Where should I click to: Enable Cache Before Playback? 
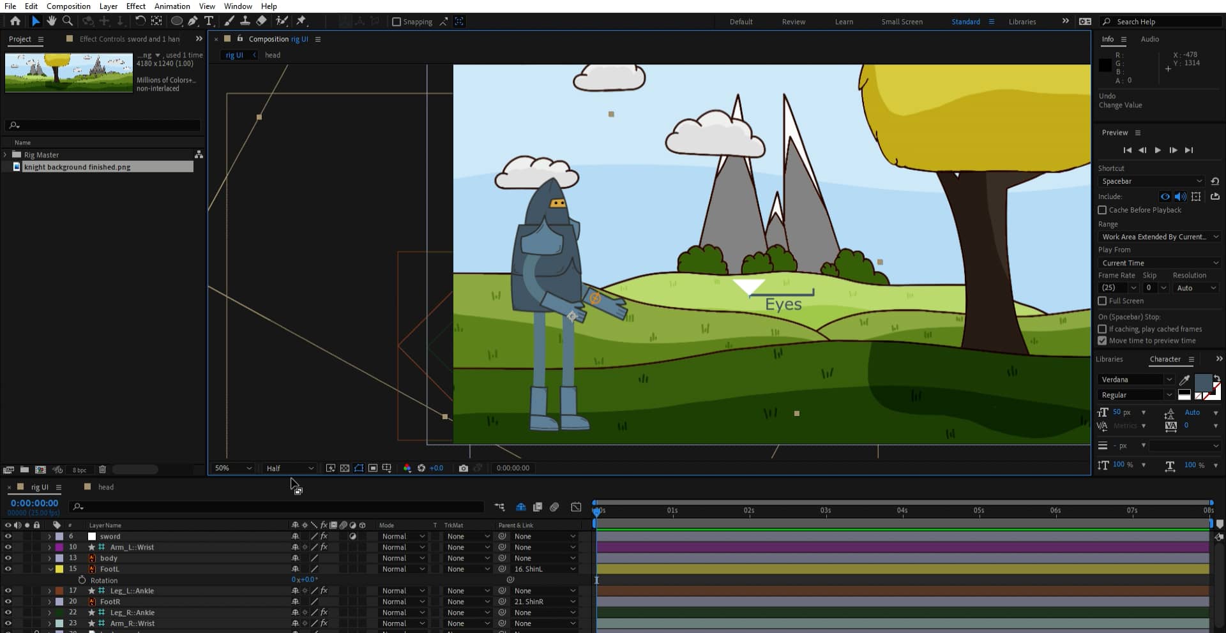click(1103, 210)
